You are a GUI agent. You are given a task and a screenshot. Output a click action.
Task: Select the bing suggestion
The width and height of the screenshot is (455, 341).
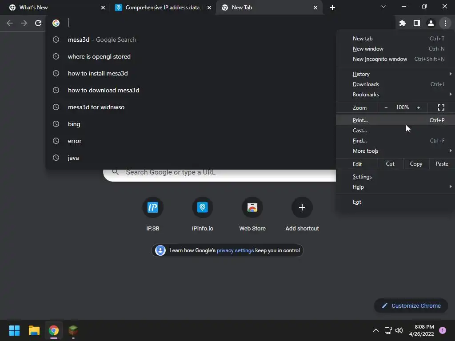(x=191, y=124)
